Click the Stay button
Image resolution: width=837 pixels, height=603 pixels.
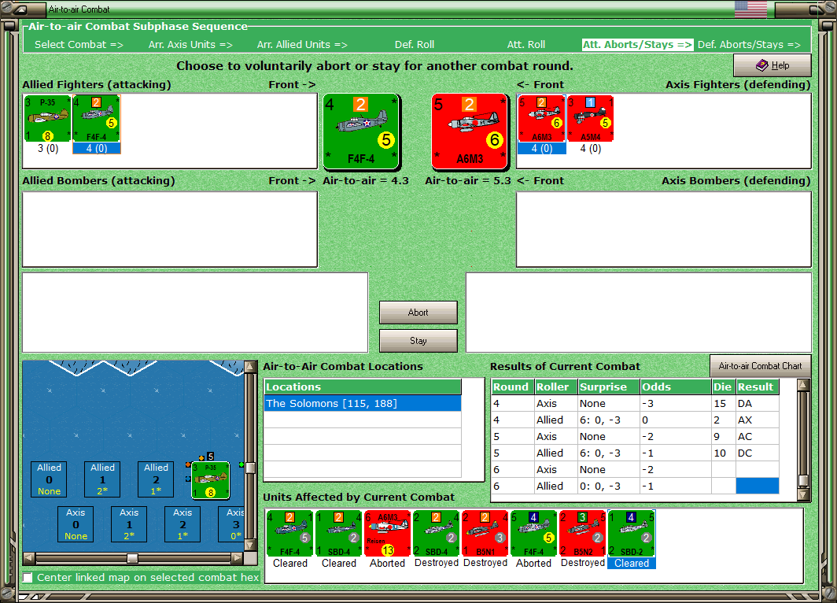(x=418, y=341)
